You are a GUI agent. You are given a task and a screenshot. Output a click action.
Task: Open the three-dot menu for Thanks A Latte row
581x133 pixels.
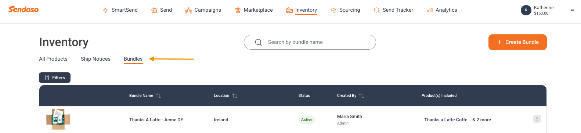tap(537, 119)
